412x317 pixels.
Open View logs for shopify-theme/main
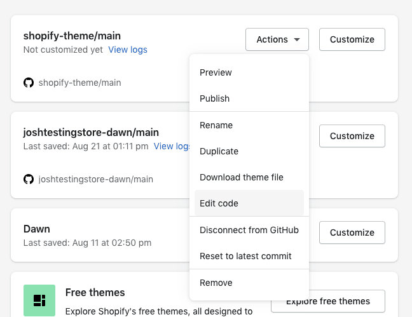click(128, 50)
